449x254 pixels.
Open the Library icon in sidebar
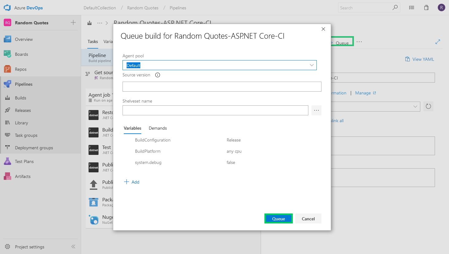(x=8, y=123)
